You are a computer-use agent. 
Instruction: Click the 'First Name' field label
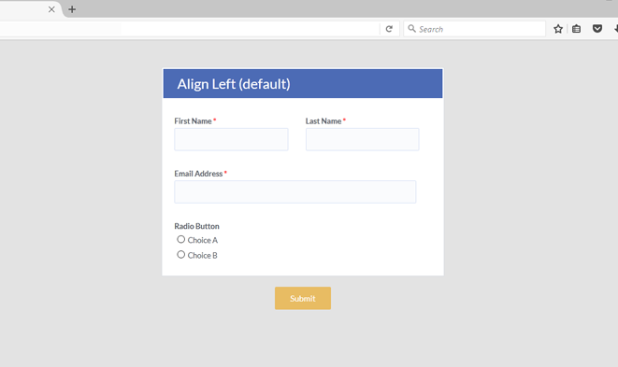[194, 120]
